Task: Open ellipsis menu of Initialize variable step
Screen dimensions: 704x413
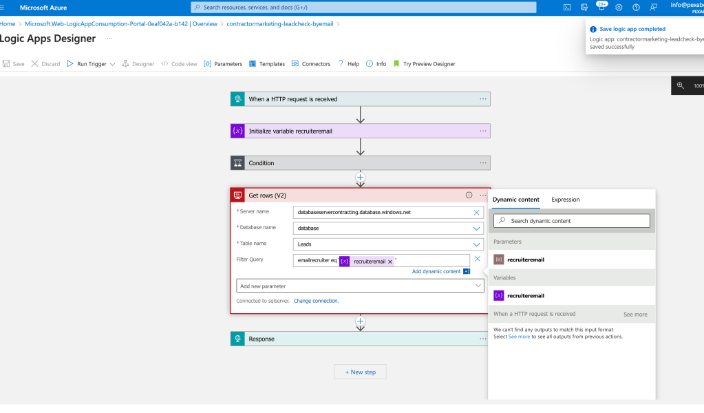Action: click(x=482, y=131)
